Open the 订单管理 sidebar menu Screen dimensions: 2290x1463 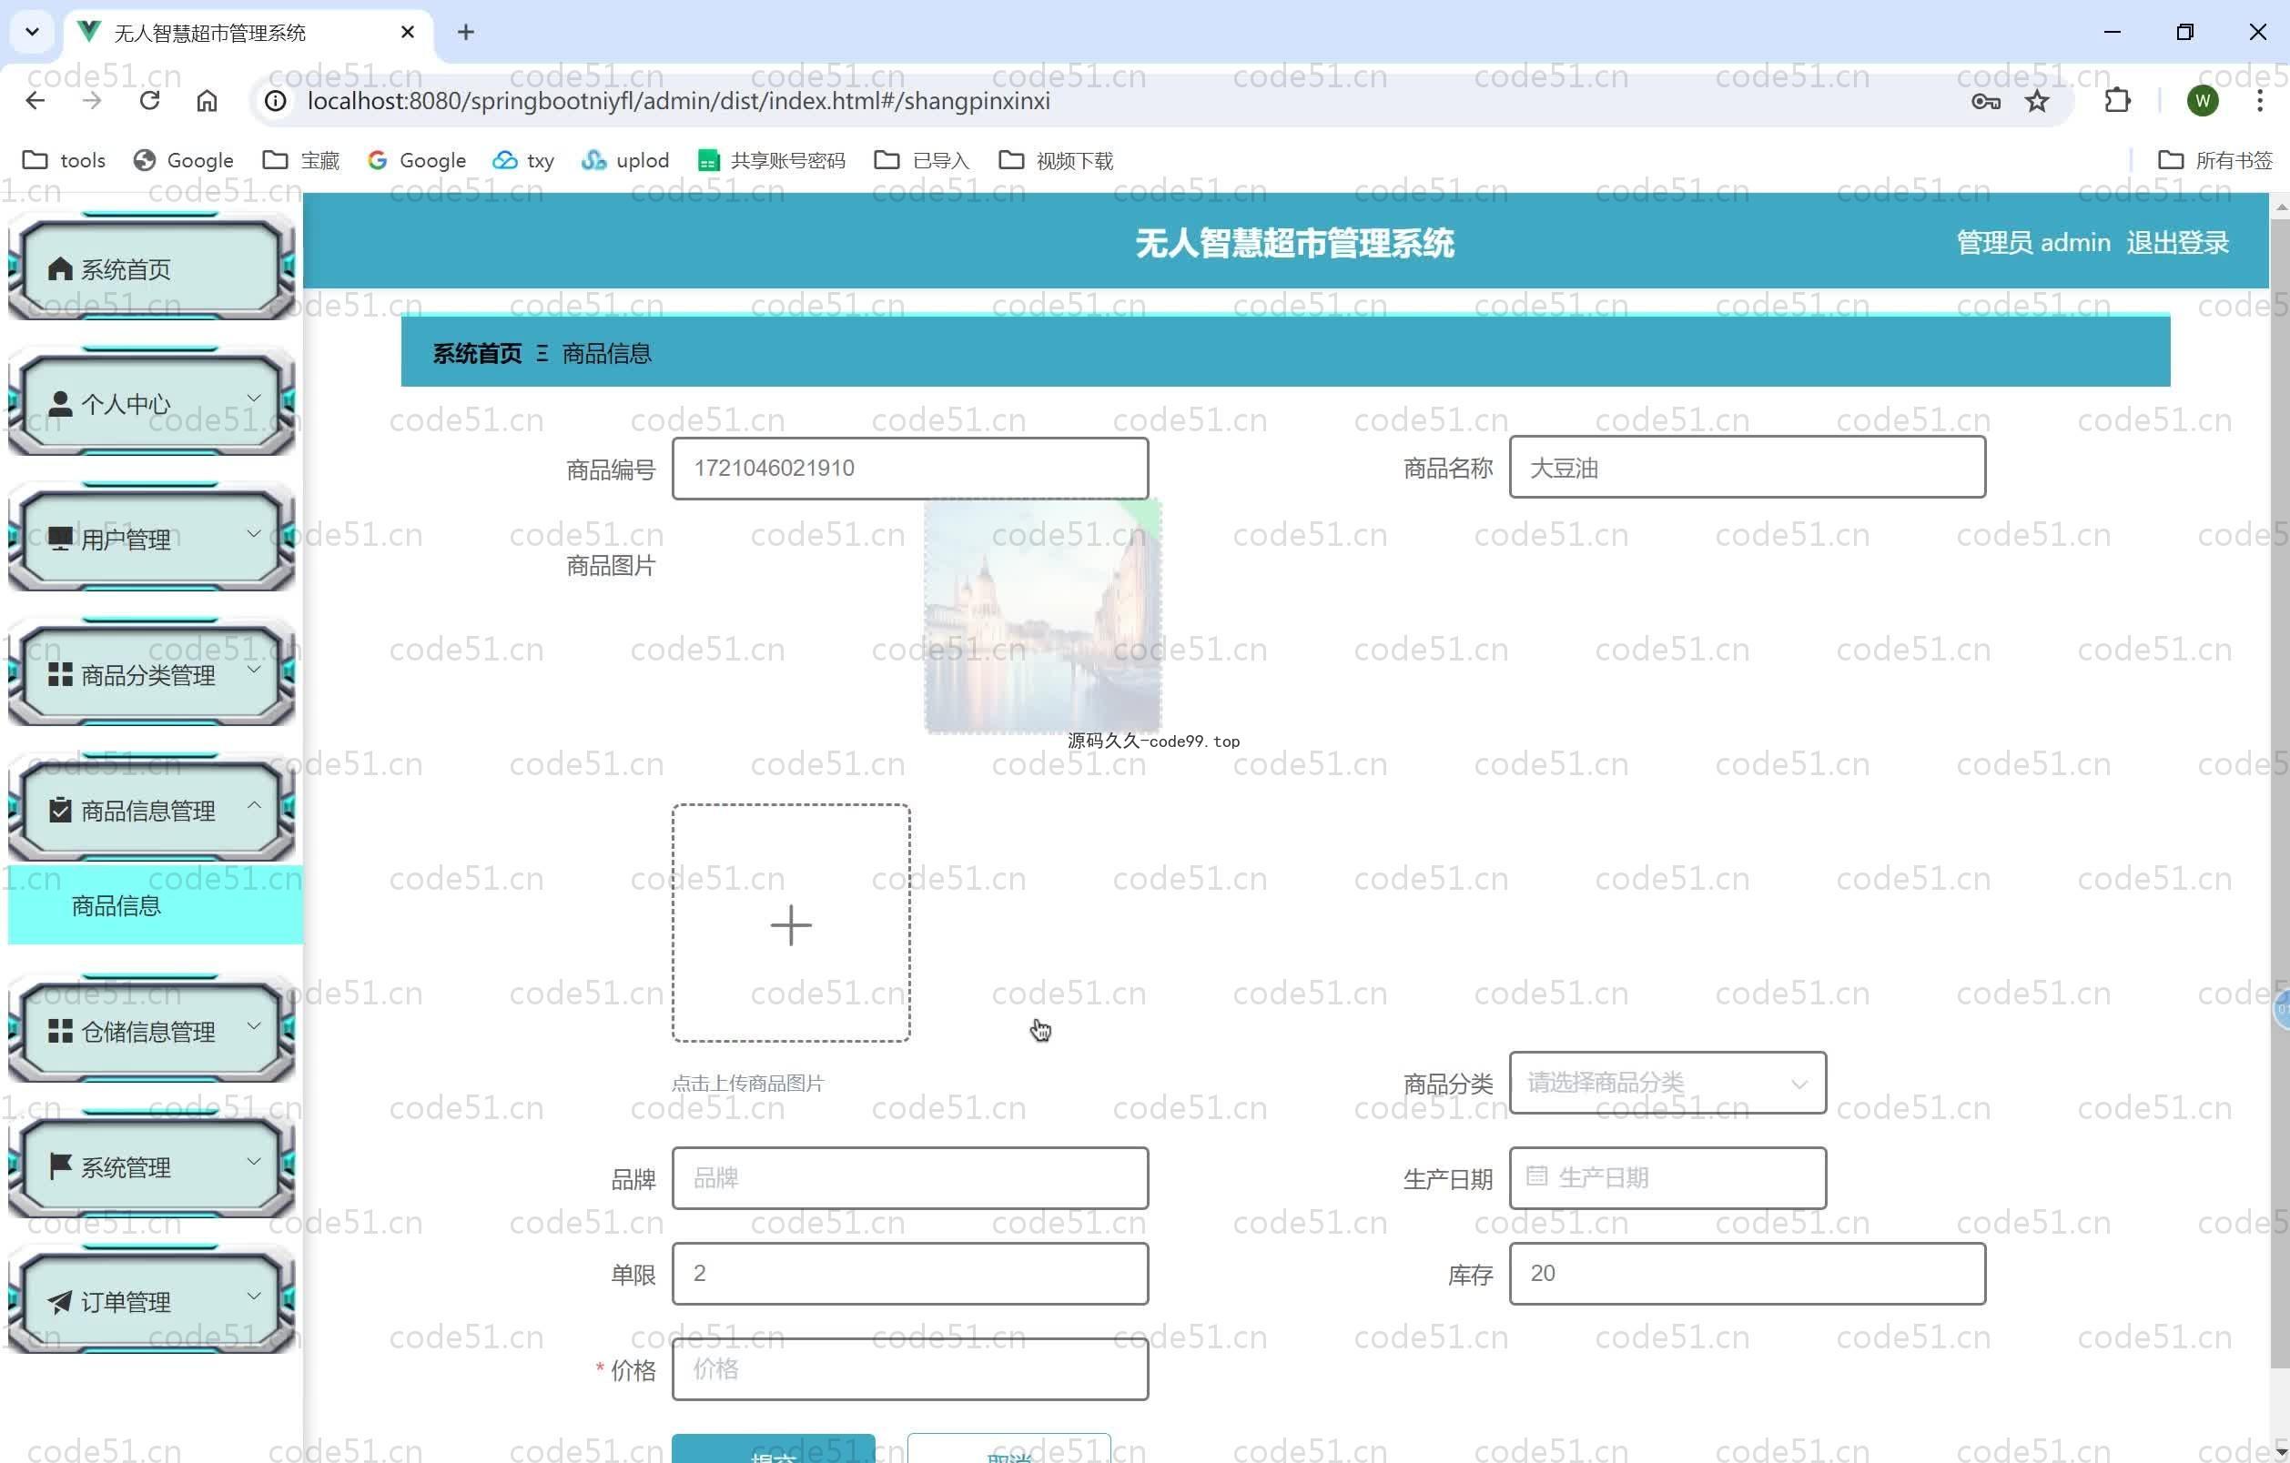[x=151, y=1301]
